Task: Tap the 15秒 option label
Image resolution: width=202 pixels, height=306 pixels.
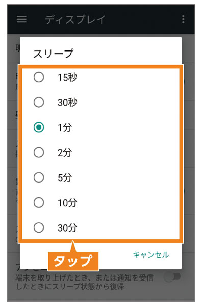Action: [x=67, y=78]
